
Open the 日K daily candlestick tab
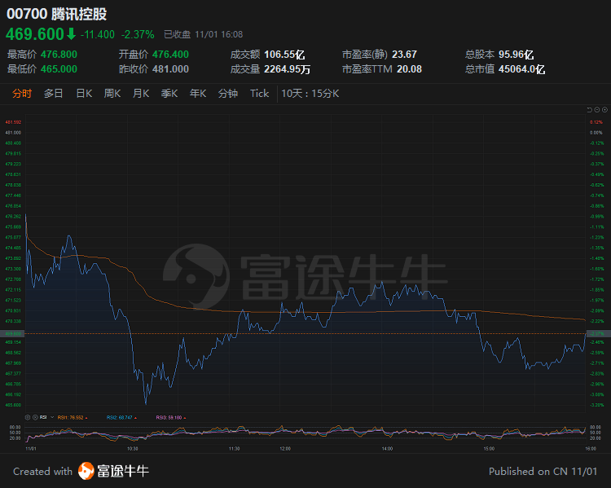[84, 94]
